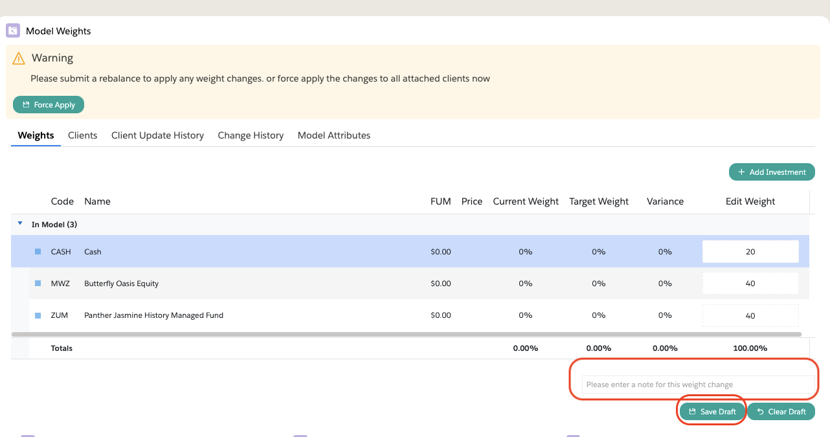
Task: Click the weight change note field
Action: point(697,385)
